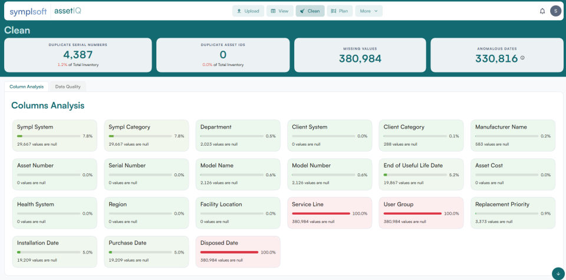Select the Asset Number column card
Viewport: 566px width, 280px height.
click(x=54, y=174)
